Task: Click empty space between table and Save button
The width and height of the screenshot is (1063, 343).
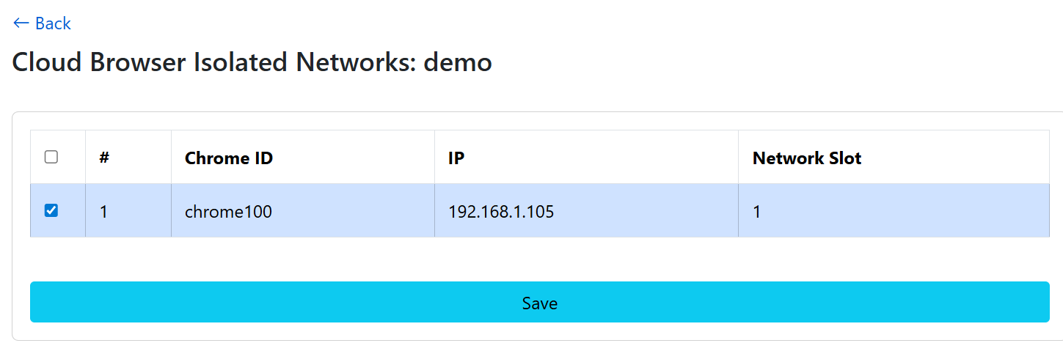Action: coord(540,259)
